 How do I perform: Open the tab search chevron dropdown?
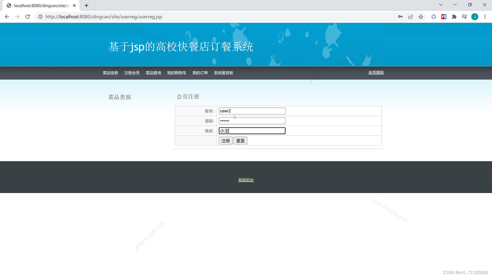pyautogui.click(x=440, y=5)
